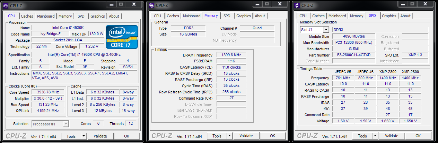This screenshot has height=143, width=438.
Task: Click the JEDEC #5 frequency 761 MHz cell
Action: pos(343,78)
